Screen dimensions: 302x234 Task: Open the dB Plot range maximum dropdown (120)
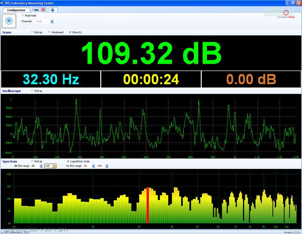click(x=55, y=166)
